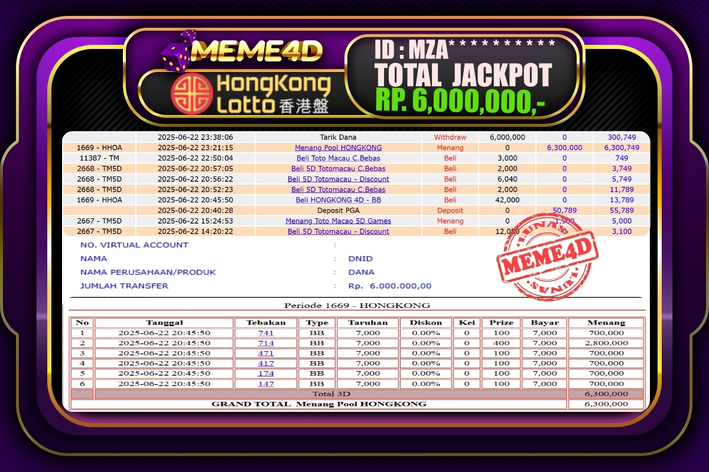Open the 174 tebakan link
This screenshot has width=709, height=472.
266,373
